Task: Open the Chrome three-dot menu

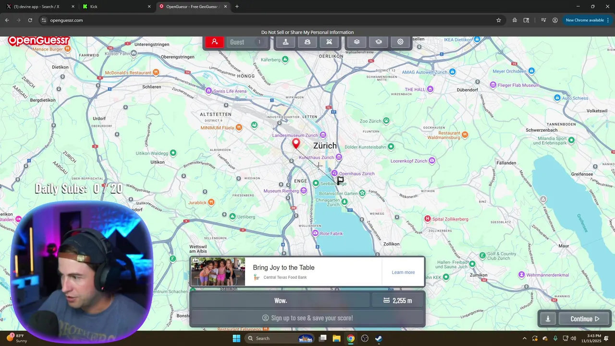Action: [x=608, y=20]
